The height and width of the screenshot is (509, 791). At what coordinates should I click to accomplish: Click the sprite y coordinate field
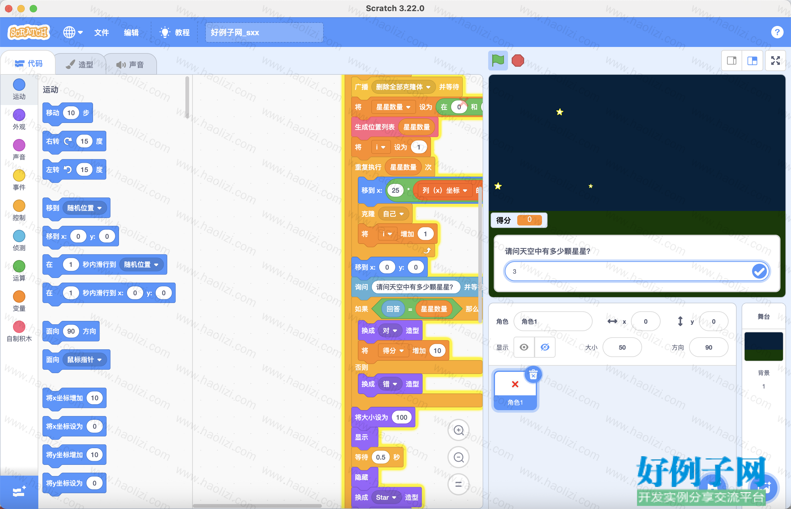pos(713,321)
